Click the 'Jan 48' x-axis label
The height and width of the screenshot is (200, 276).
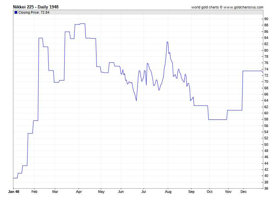coord(14,192)
